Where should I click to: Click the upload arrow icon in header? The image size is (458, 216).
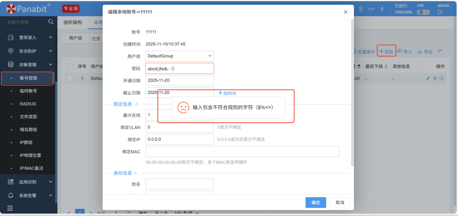[360, 9]
